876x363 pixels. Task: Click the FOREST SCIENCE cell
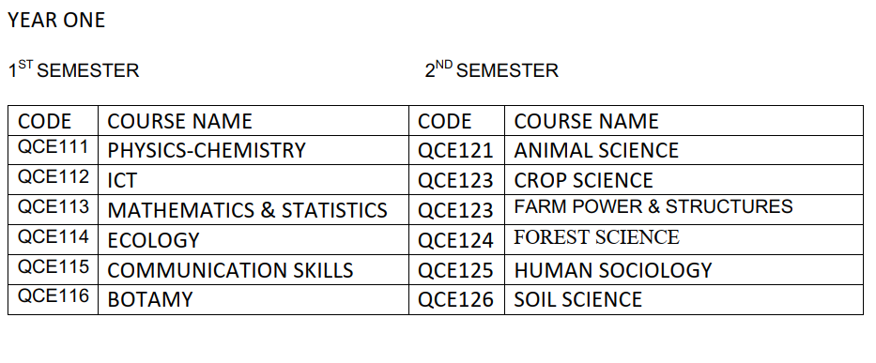coord(684,239)
